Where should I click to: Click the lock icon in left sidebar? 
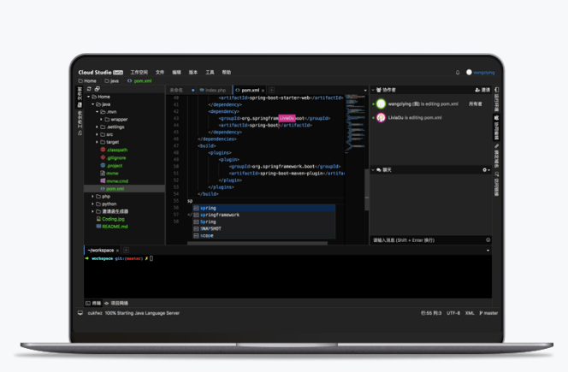click(80, 133)
